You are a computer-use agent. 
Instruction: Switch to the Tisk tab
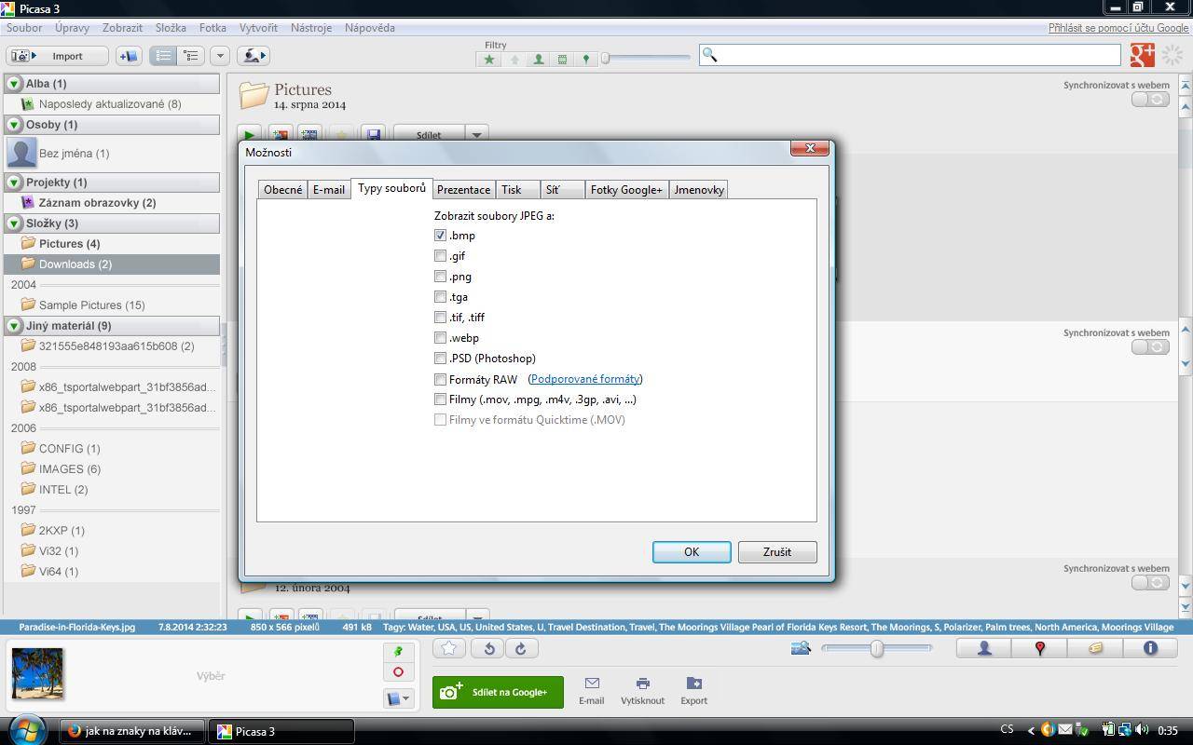coord(517,190)
